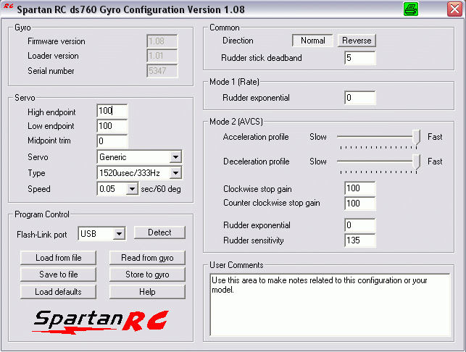The width and height of the screenshot is (466, 352).
Task: Click the 'Deceleration profile' label
Action: coord(256,162)
